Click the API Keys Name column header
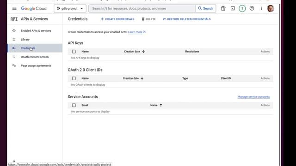Viewport: 296px width, 166px height. [85, 52]
